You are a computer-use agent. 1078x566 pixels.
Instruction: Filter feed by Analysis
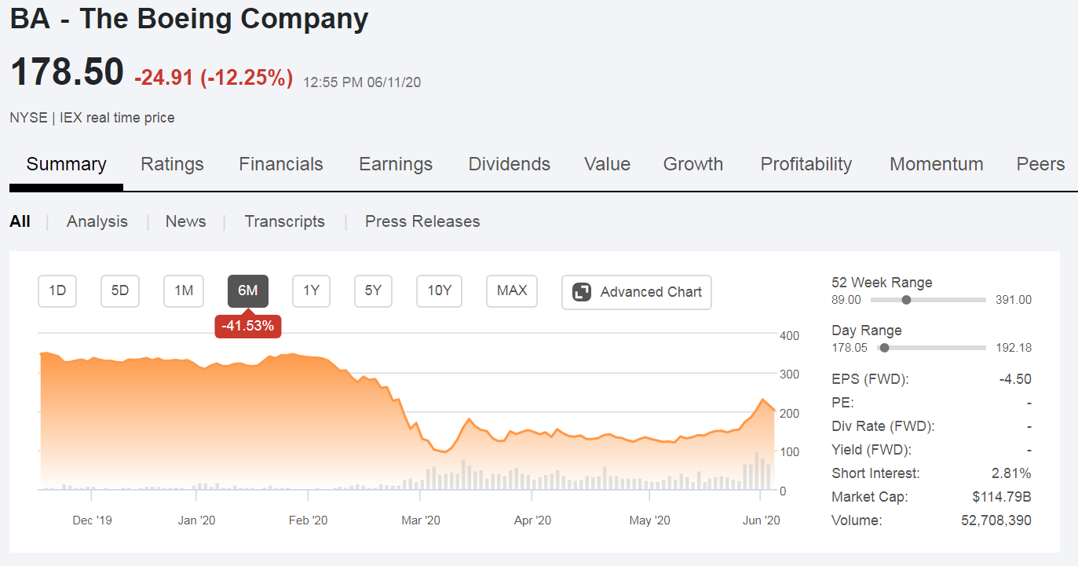point(97,221)
